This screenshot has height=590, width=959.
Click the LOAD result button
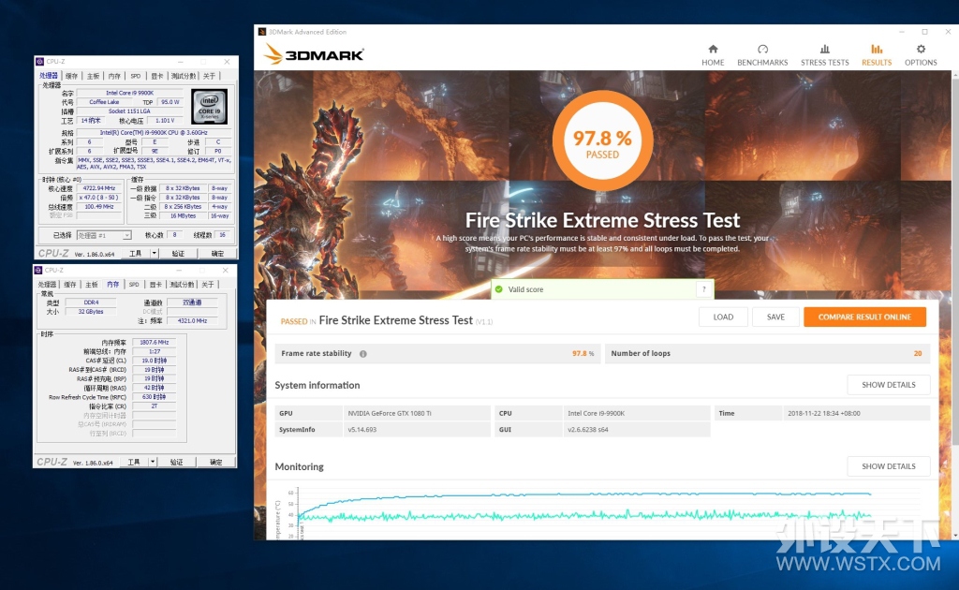723,317
